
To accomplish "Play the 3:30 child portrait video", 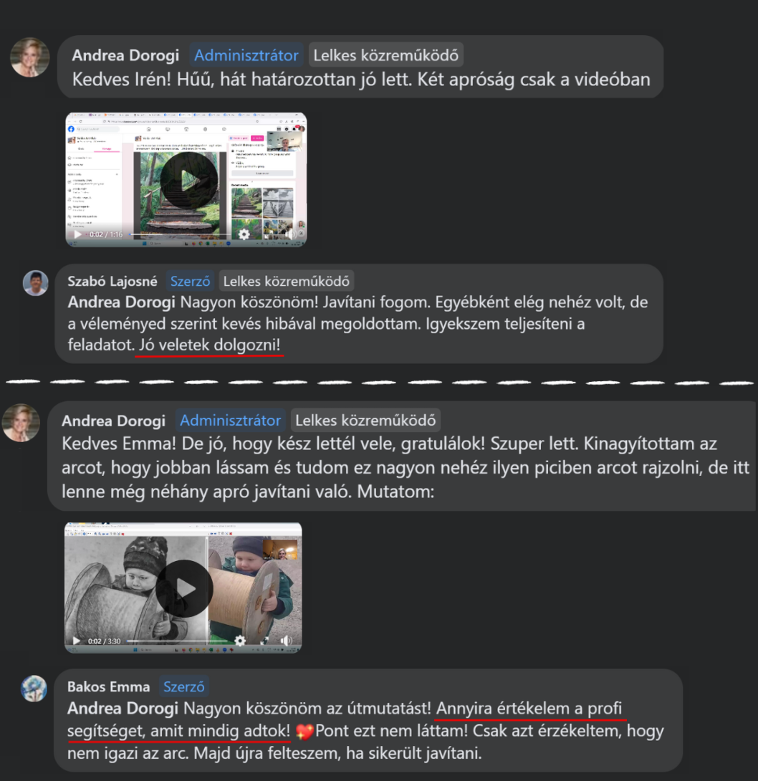I will (x=184, y=589).
